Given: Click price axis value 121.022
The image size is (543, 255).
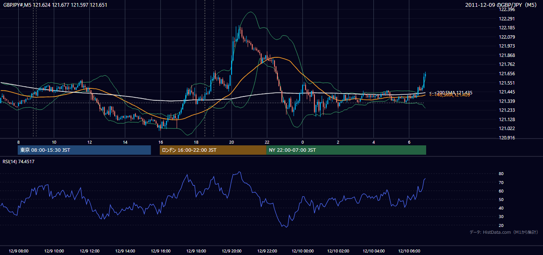Looking at the screenshot, I should pos(507,129).
